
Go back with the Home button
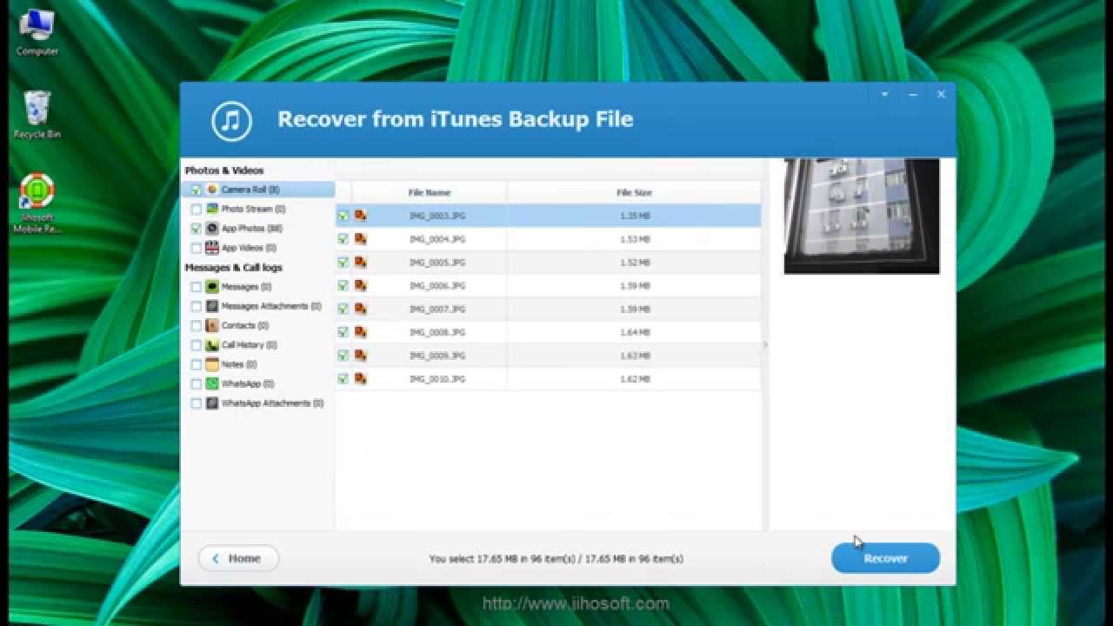pos(238,558)
